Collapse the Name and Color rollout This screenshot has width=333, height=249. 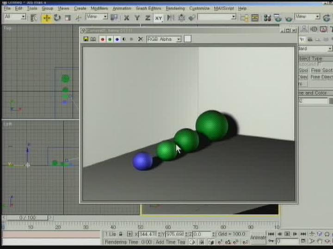click(315, 93)
